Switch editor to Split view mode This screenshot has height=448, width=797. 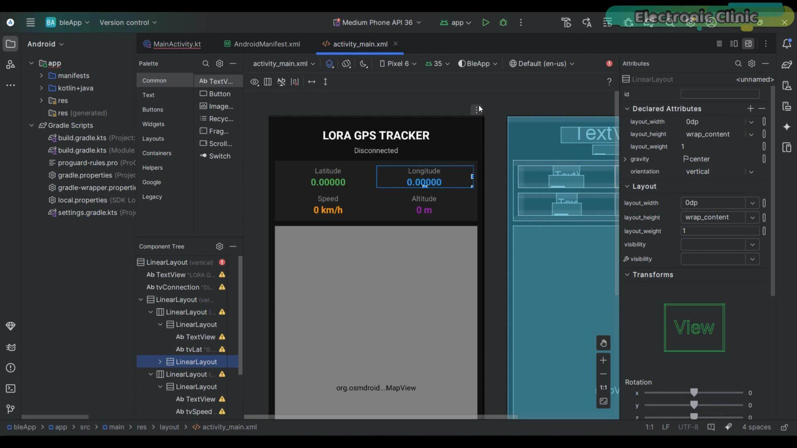coord(734,44)
